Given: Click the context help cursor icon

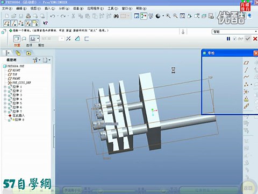Looking at the screenshot, I should [x=45, y=23].
